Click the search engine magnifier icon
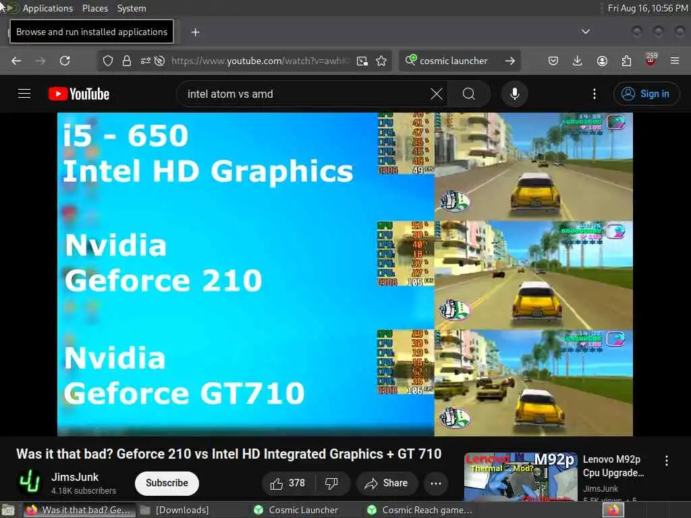Image resolution: width=691 pixels, height=518 pixels. pos(411,60)
